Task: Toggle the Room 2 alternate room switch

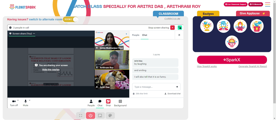Action: [70, 19]
